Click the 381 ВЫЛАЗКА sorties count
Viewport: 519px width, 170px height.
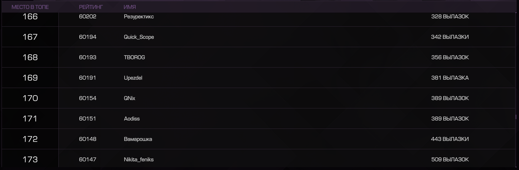450,78
